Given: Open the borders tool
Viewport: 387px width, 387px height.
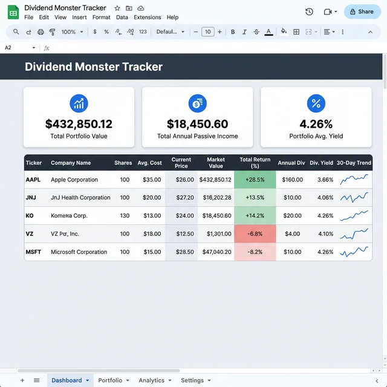Looking at the screenshot, I should point(296,32).
